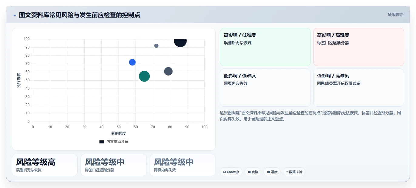The image size is (416, 188).
Task: Open the 风险等级中 card for 网页内容失效
Action: click(183, 165)
